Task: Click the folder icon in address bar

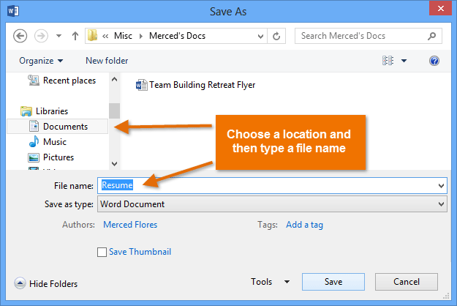Action: coord(93,36)
